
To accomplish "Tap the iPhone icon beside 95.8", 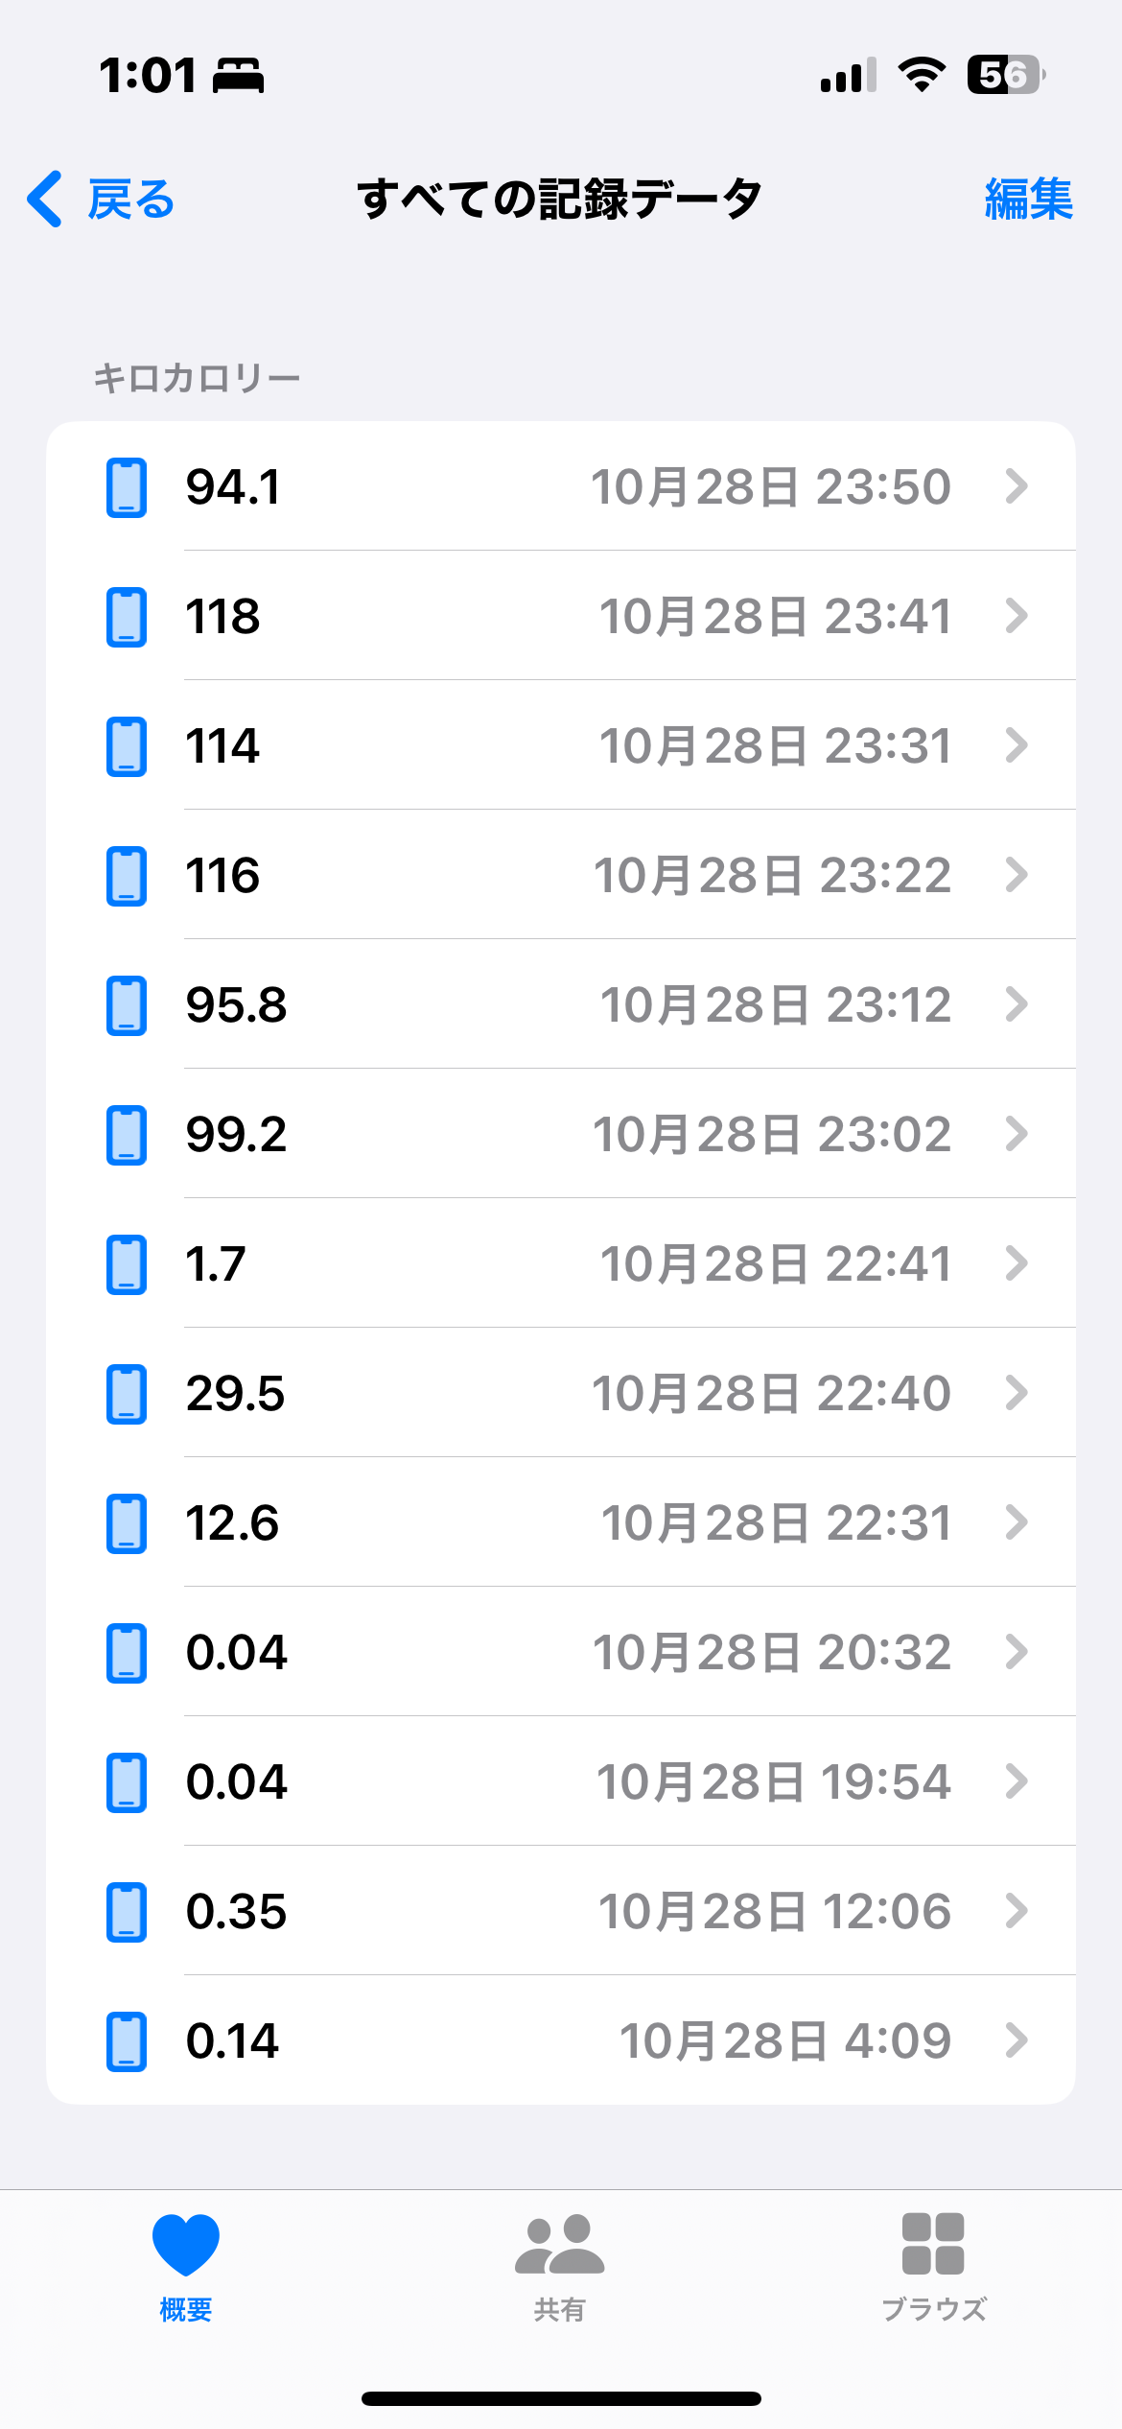I will 126,1005.
